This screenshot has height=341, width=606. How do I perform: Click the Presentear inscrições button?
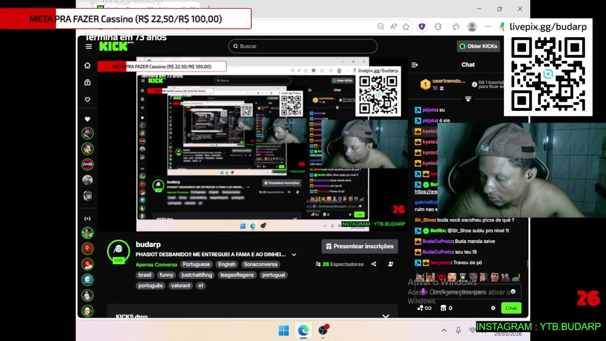360,246
